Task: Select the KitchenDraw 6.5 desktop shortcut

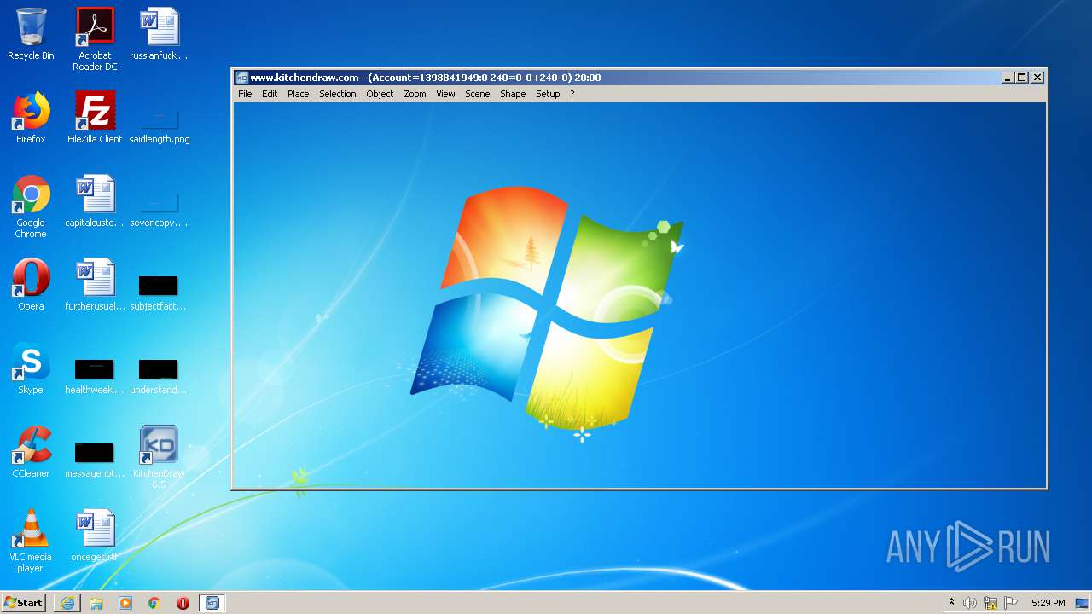Action: (159, 457)
